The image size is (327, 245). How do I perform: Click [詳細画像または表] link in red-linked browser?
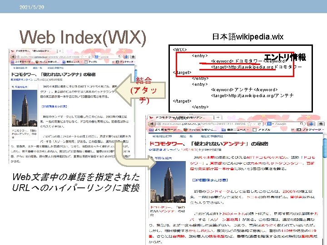tap(209, 180)
